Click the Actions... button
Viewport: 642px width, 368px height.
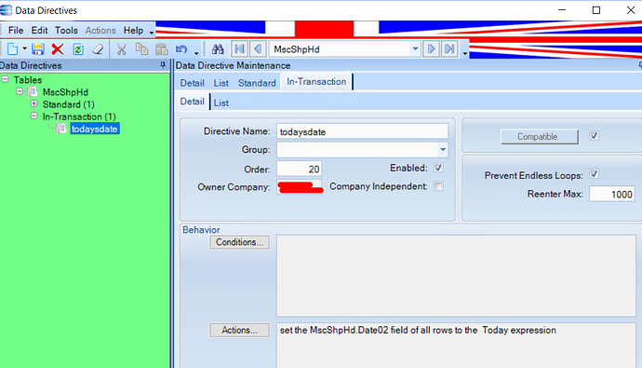239,331
